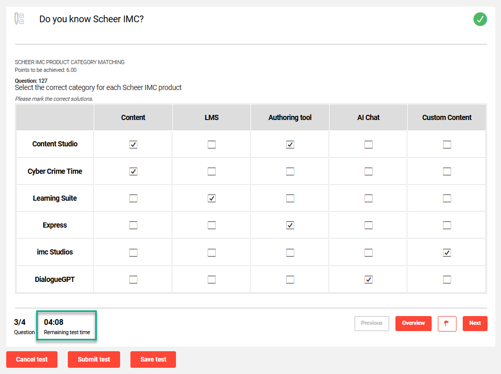Check Custom Content for Content Studio
Image resolution: width=501 pixels, height=374 pixels.
tap(447, 144)
